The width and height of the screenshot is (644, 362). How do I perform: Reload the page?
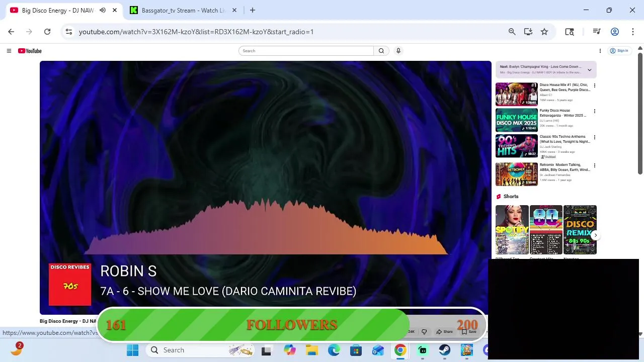[x=47, y=32]
